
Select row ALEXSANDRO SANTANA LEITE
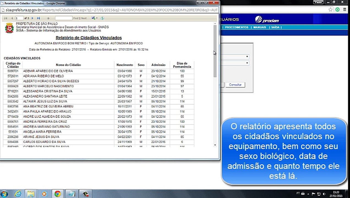tap(99, 96)
